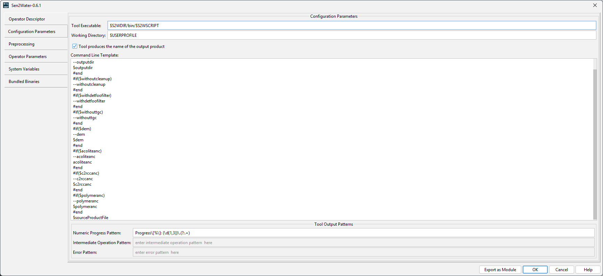Click the '--dem' template line
Image resolution: width=603 pixels, height=276 pixels.
[79, 134]
